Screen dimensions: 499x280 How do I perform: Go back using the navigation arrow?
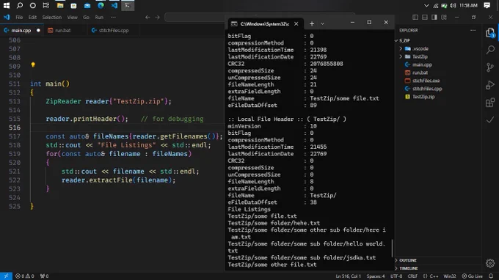click(x=147, y=17)
